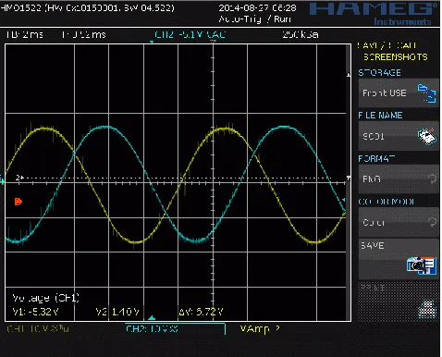442x357 pixels.
Task: Click the V1: -5.32 V cursor value
Action: coord(35,312)
